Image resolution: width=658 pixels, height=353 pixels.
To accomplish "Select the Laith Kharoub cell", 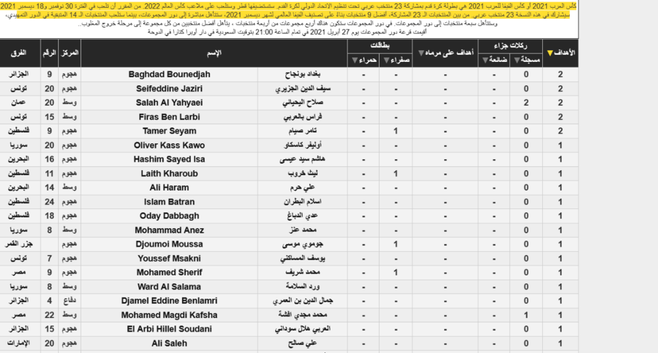I will [169, 174].
